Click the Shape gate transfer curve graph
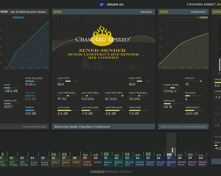The height and width of the screenshot is (176, 221). [x=24, y=45]
